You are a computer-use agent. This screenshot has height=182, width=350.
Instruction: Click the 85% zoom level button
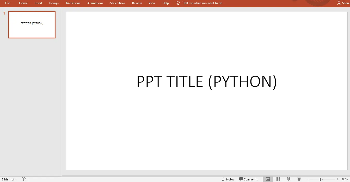(345, 179)
